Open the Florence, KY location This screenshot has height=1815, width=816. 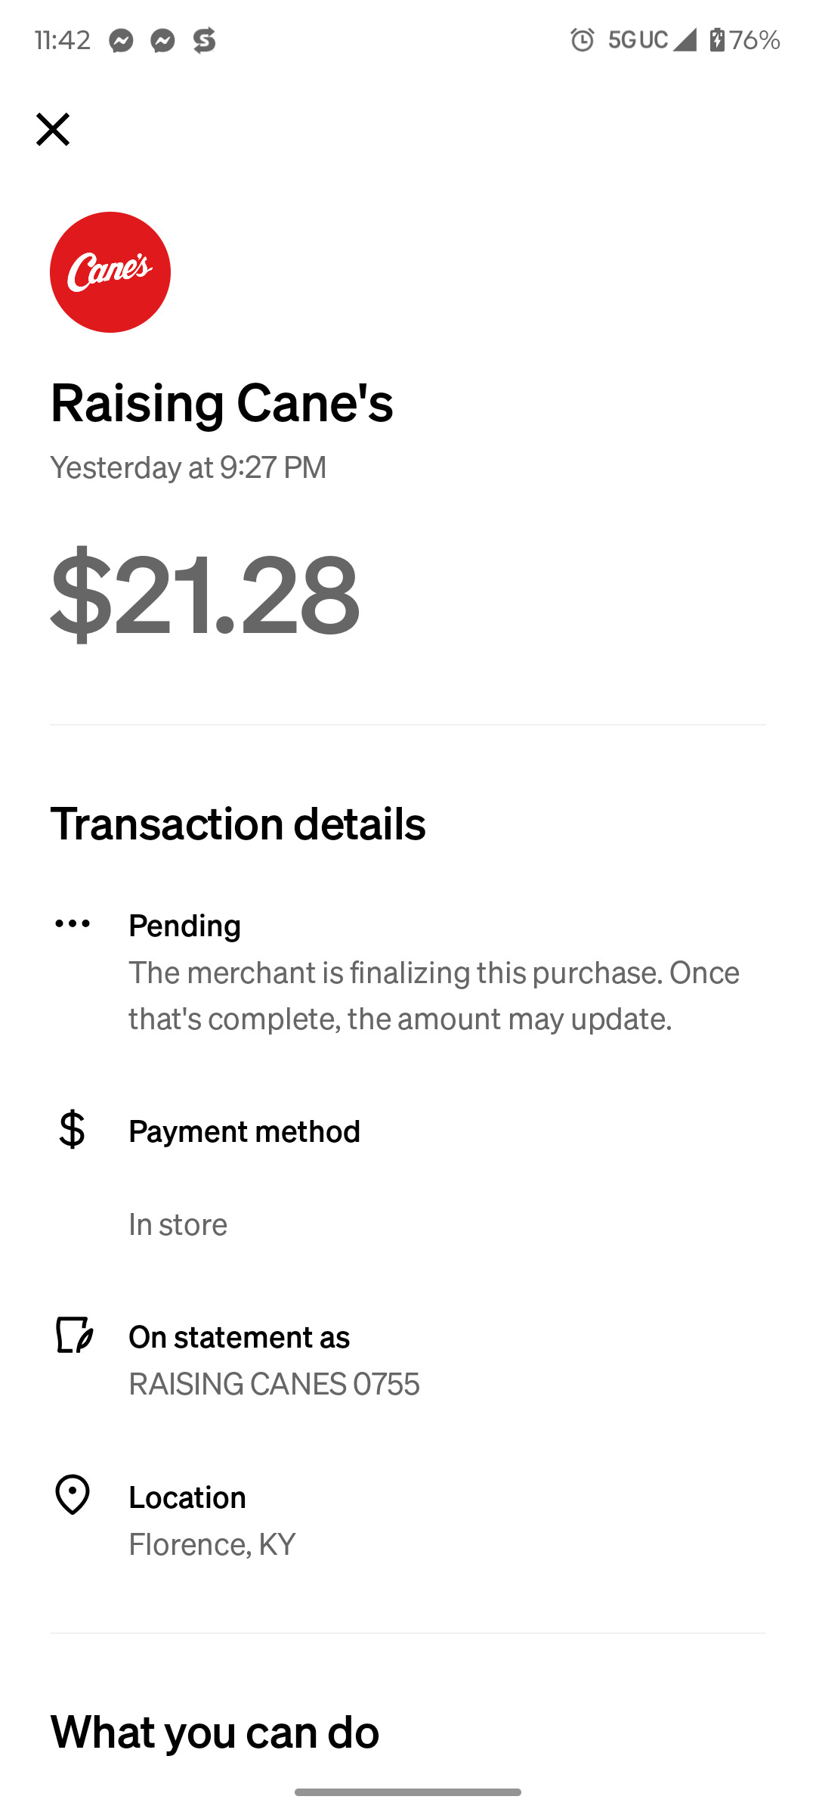pyautogui.click(x=212, y=1544)
